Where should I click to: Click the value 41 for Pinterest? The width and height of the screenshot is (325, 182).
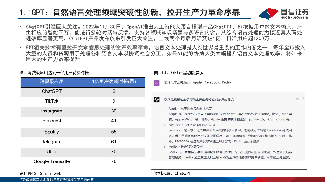[114, 121]
